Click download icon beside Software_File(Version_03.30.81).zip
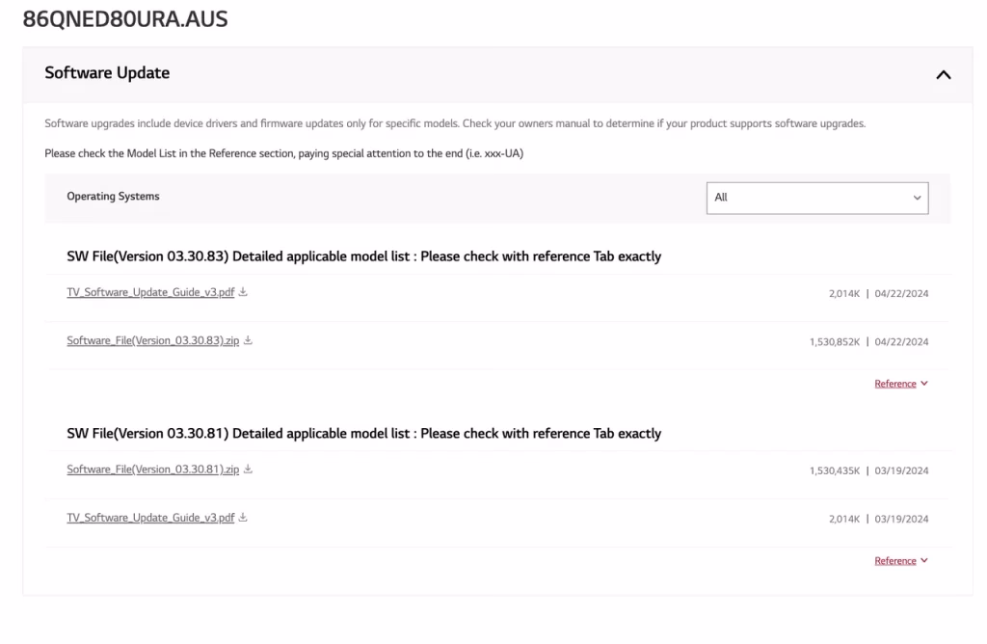 248,470
